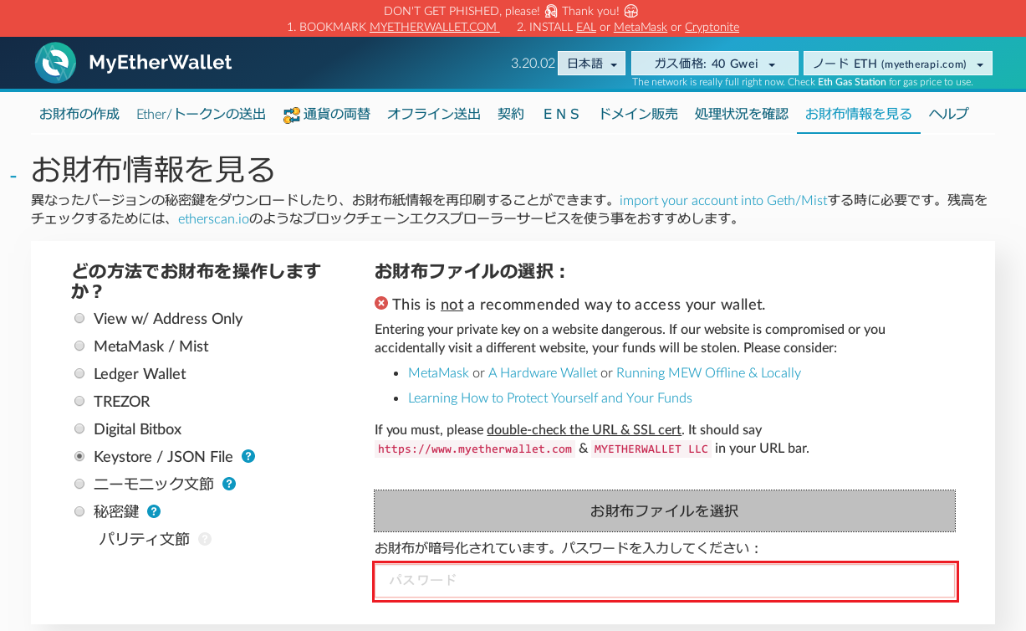Screen dimensions: 1026x631
Task: Choose the ニーモニック文節 radio option
Action: point(79,484)
